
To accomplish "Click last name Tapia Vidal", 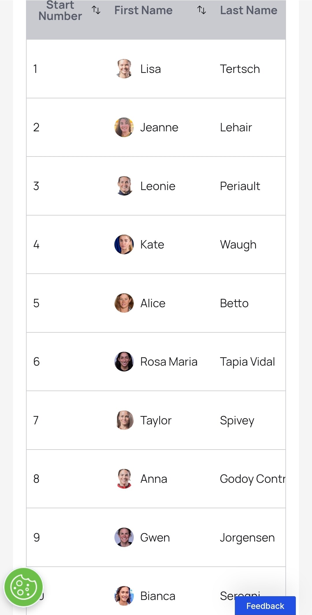I will tap(248, 362).
